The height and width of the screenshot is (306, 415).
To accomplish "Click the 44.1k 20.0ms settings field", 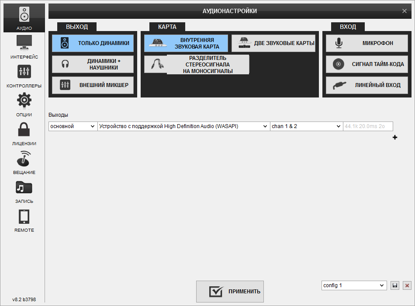I will click(368, 126).
